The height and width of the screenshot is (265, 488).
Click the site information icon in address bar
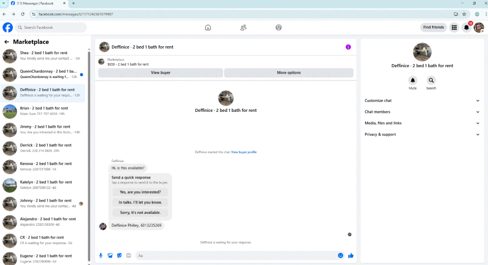tap(34, 14)
